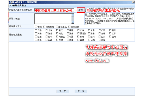This screenshot has width=142, height=96.
Task: Select the 广西 checkbox
Action: (x=100, y=30)
